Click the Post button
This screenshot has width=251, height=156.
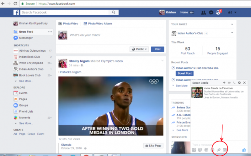[158, 49]
